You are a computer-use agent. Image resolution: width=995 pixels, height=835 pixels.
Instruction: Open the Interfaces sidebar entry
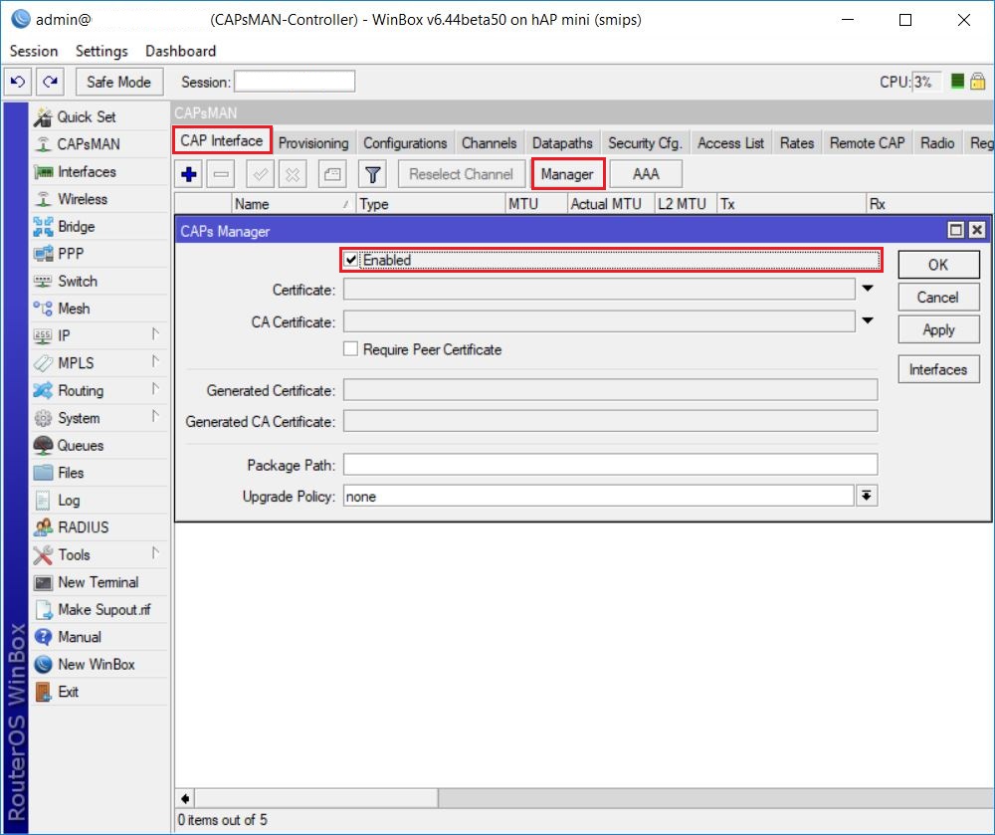coord(87,172)
